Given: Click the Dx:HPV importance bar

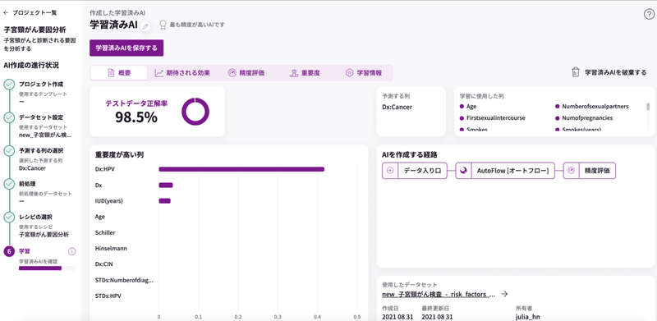Looking at the screenshot, I should coord(241,169).
